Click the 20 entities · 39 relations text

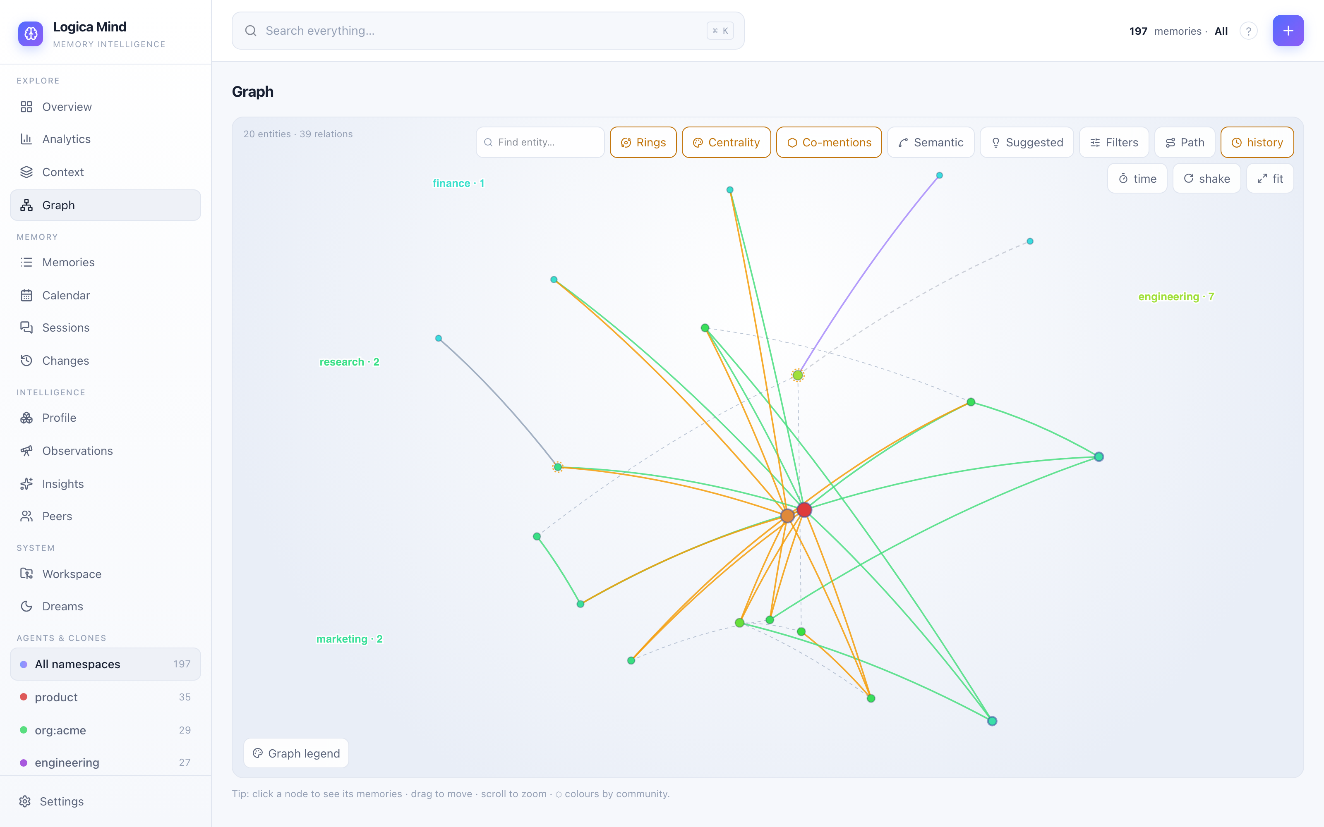(297, 134)
